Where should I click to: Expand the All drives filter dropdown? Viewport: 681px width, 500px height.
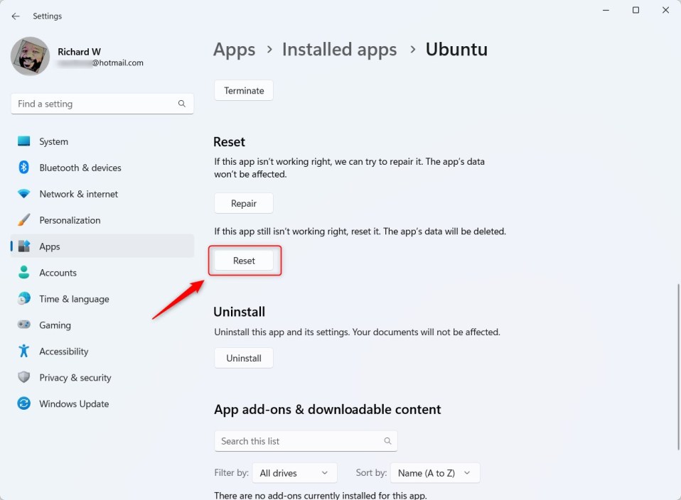[x=294, y=472]
